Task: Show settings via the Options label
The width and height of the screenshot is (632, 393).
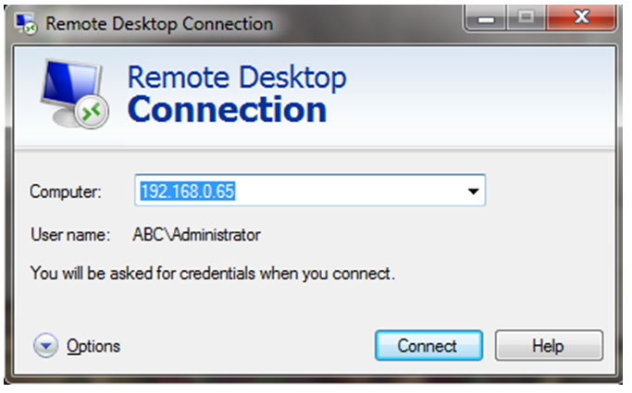Action: pyautogui.click(x=93, y=346)
